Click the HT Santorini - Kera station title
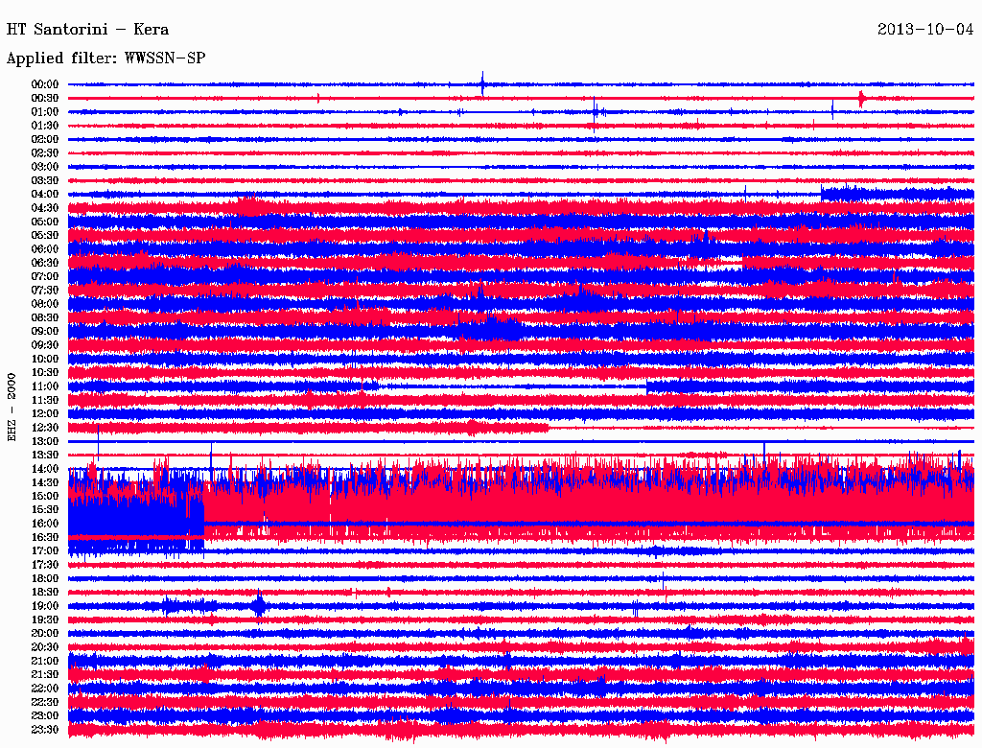 pyautogui.click(x=87, y=30)
